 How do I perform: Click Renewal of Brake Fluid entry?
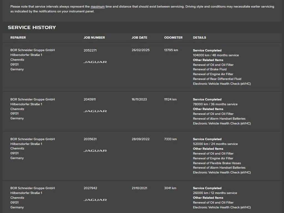tap(210, 69)
